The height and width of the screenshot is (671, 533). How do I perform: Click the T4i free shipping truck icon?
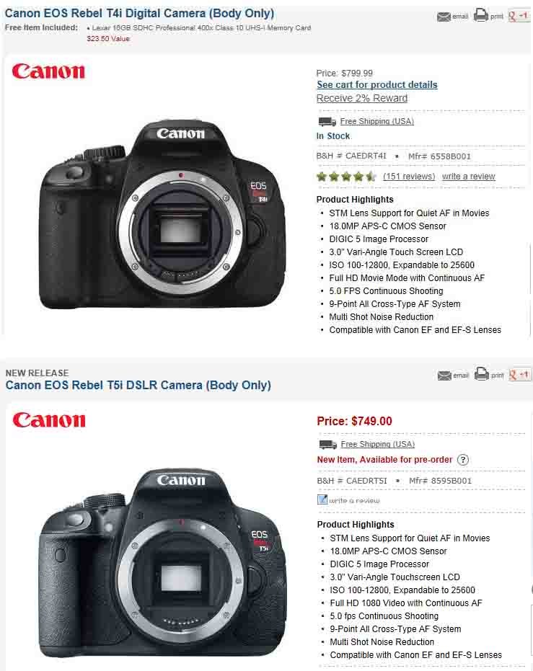[x=327, y=122]
